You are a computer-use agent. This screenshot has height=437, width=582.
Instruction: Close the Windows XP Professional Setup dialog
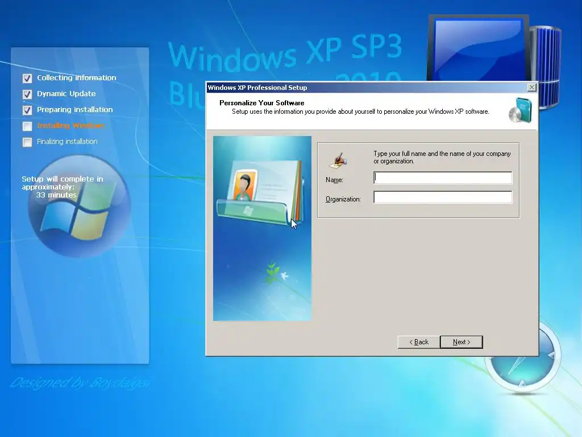coord(531,87)
